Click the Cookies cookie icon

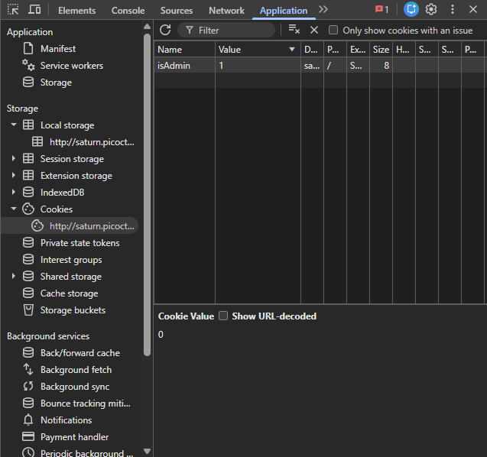[28, 209]
